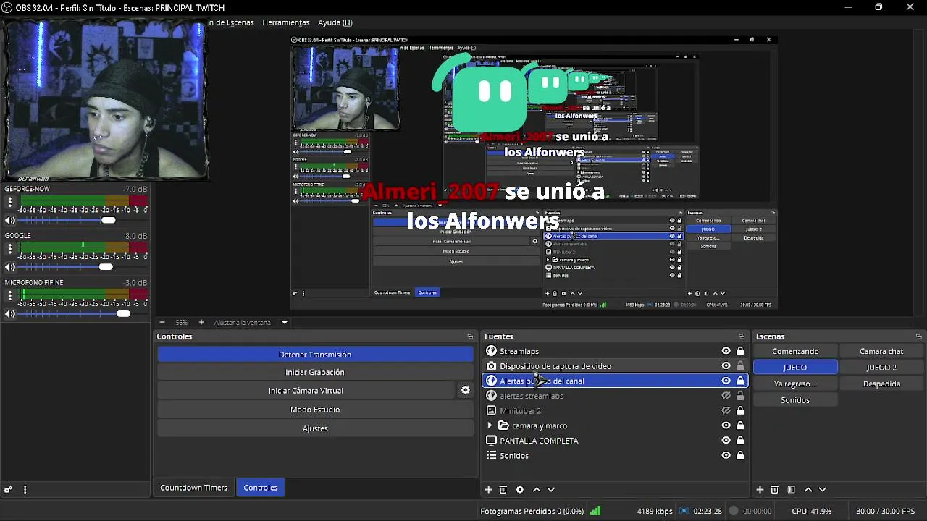Switch to Comenzando scene

pyautogui.click(x=795, y=351)
